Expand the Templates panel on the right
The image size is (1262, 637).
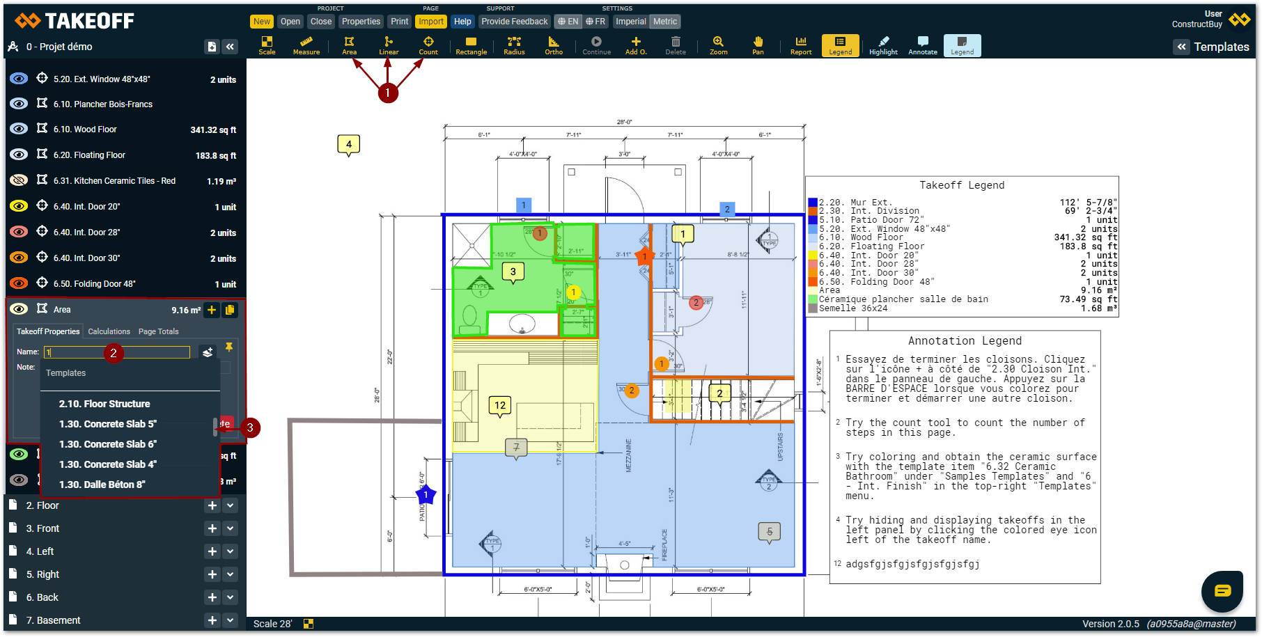1181,47
